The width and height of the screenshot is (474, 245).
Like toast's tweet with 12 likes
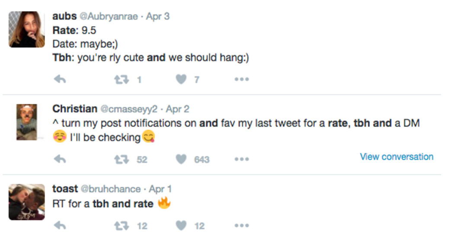181,226
